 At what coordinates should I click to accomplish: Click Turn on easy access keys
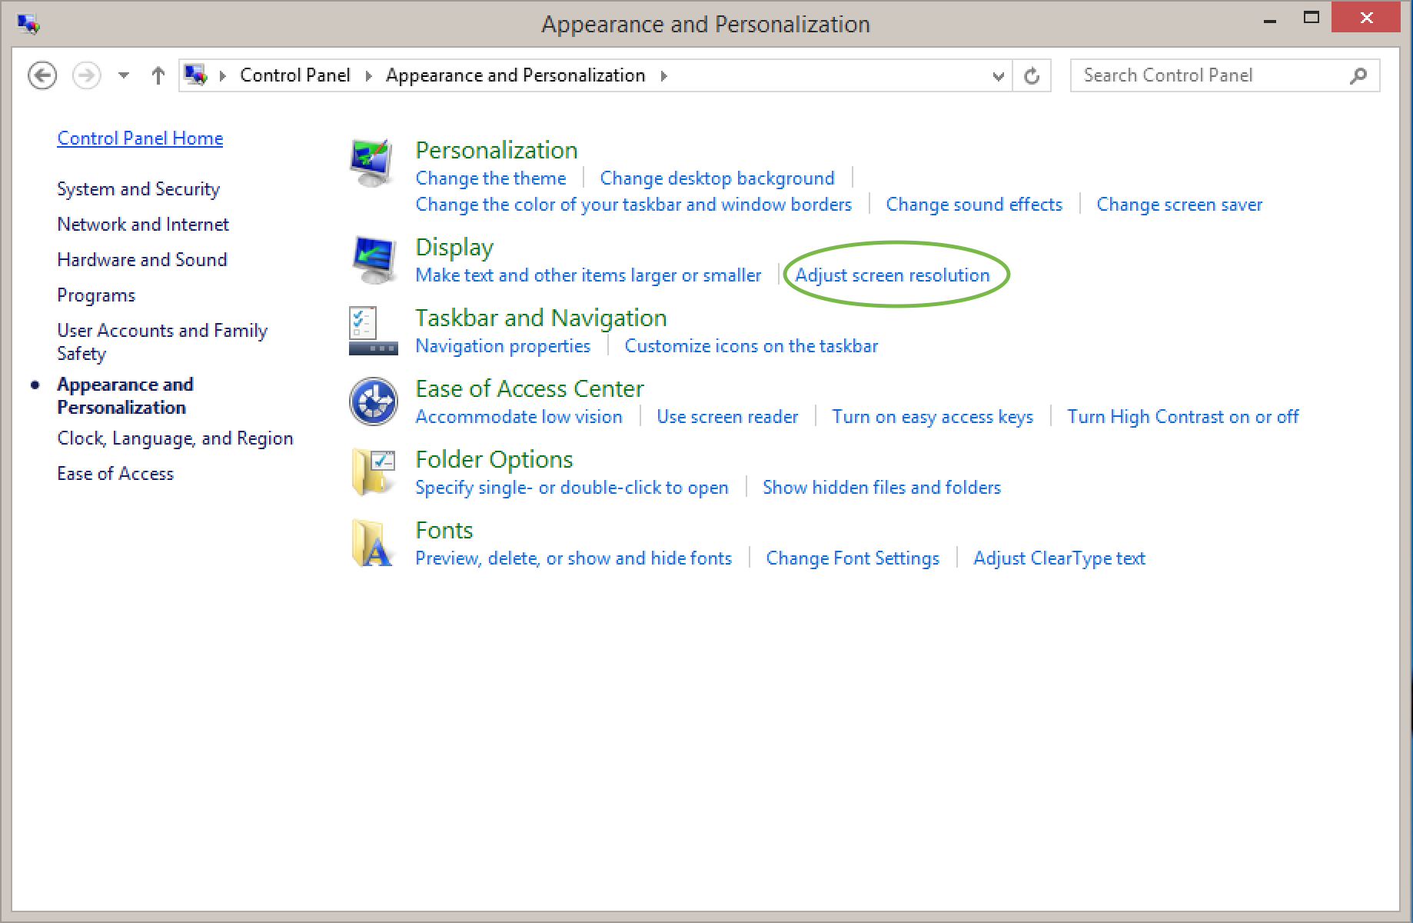[933, 417]
